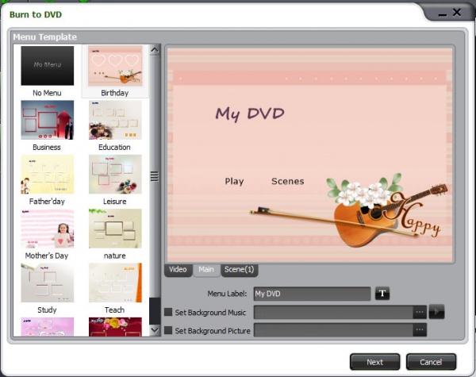Open the menu label font settings T icon

382,294
